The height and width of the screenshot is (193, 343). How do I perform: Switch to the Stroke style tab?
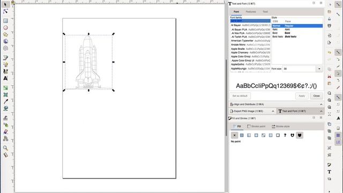280,127
